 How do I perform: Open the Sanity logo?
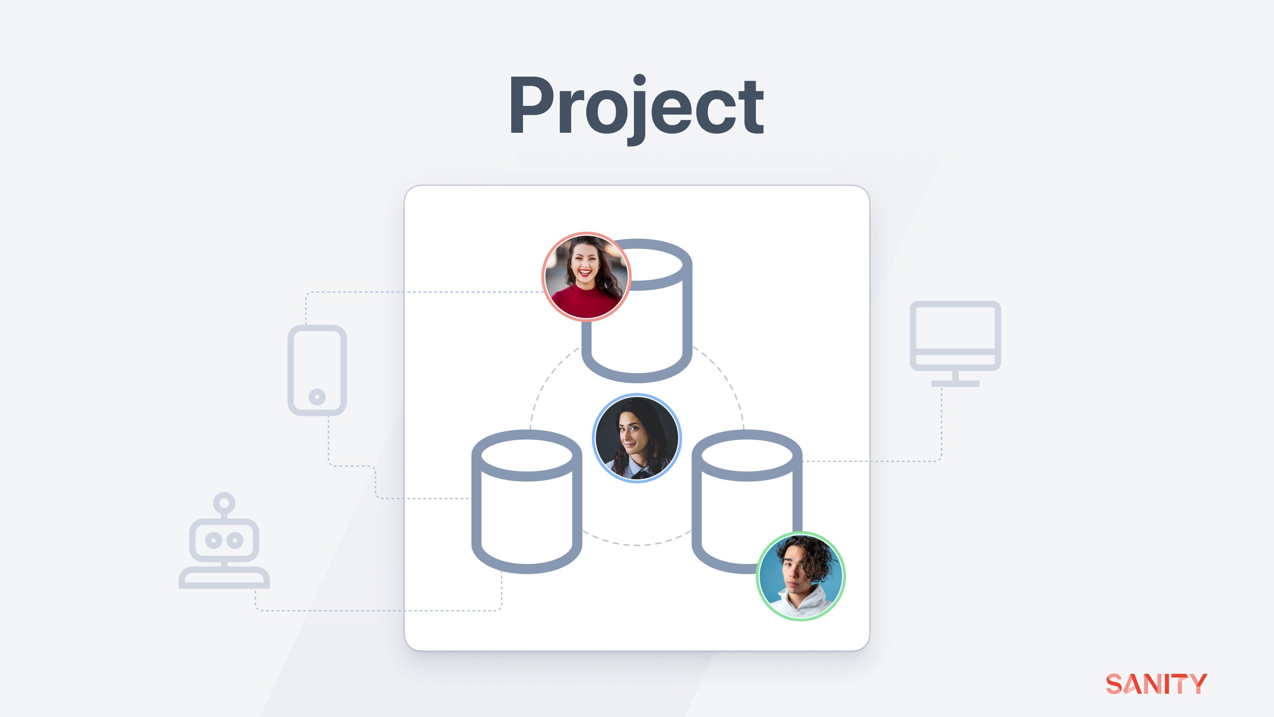tap(1156, 684)
